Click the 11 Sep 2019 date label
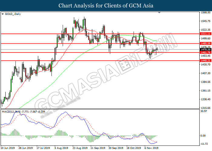The width and height of the screenshot is (212, 151). tap(98, 148)
